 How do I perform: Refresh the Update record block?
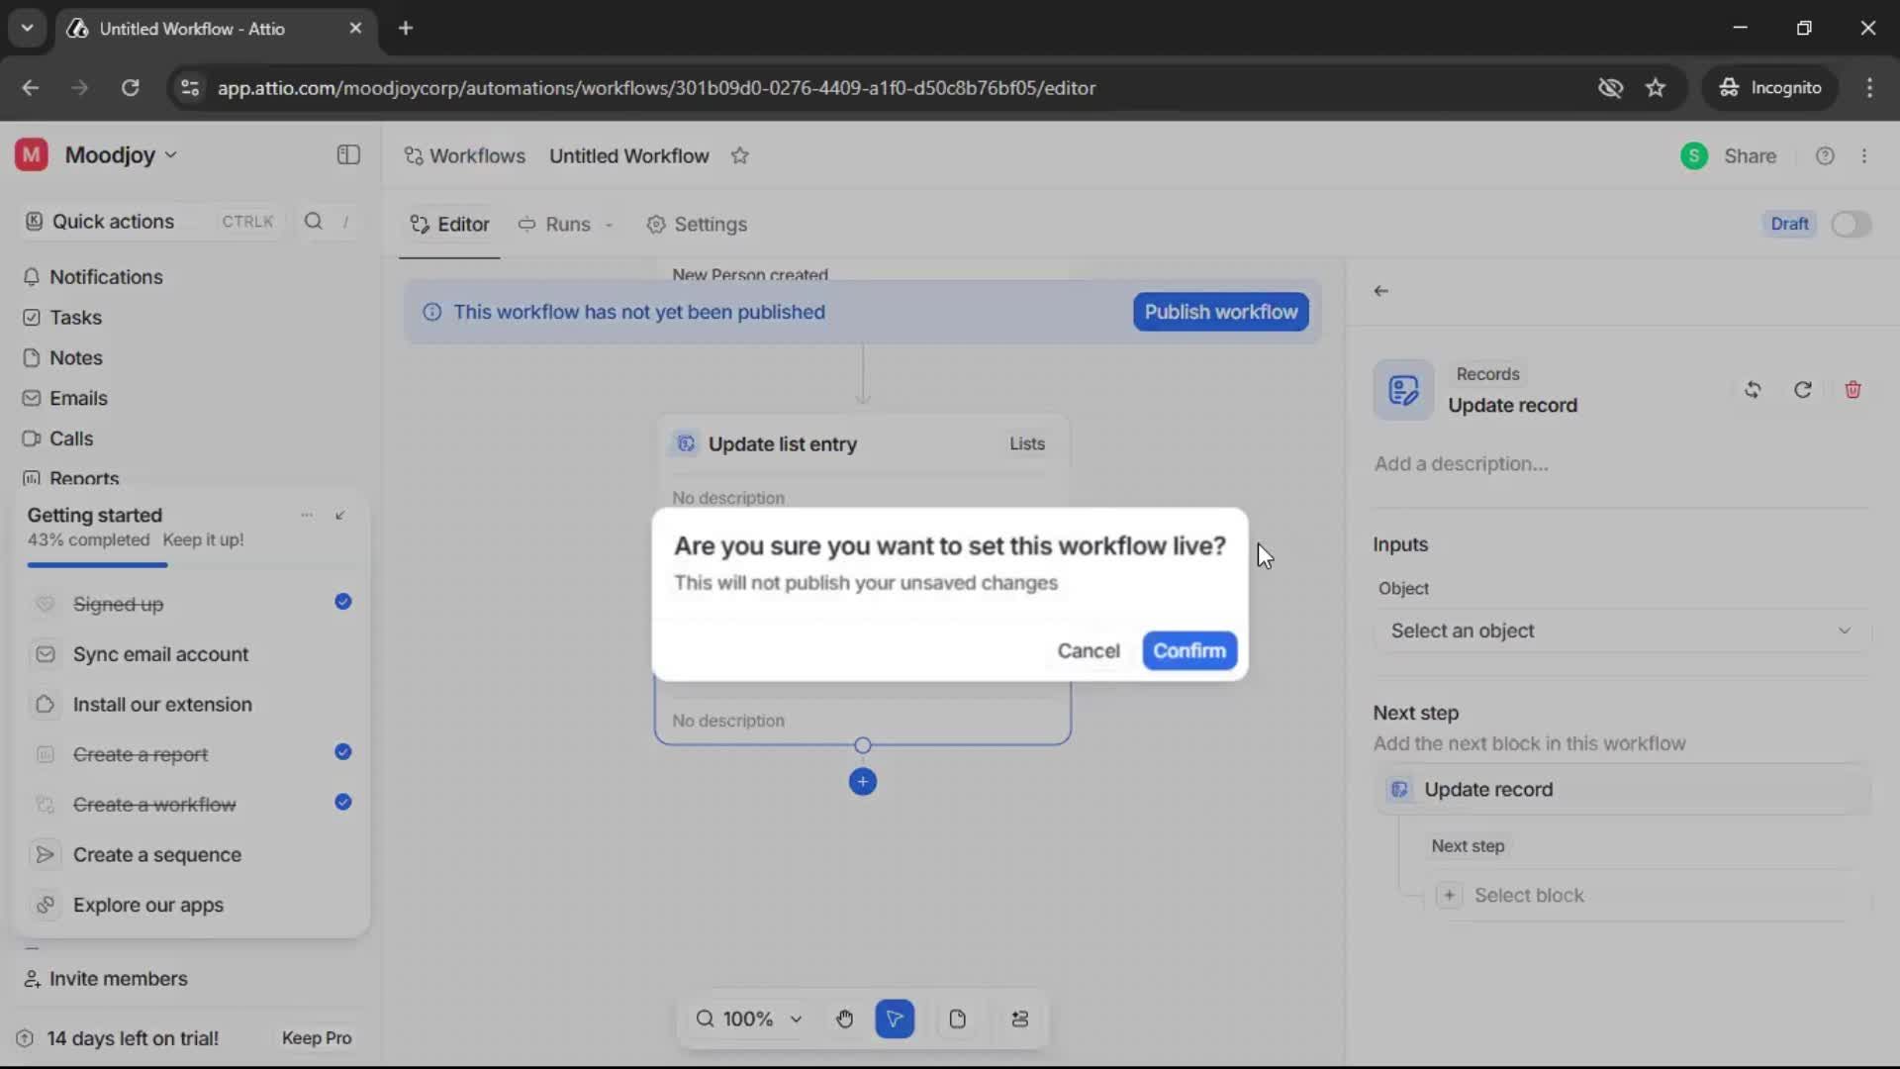[x=1802, y=389]
